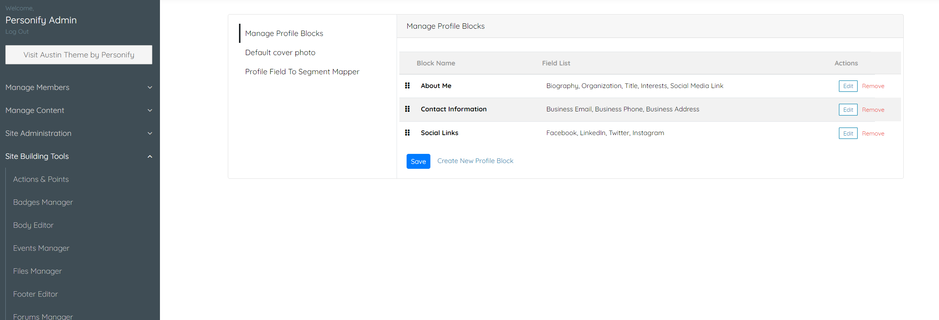Collapse the Site Building Tools chevron

pos(150,156)
